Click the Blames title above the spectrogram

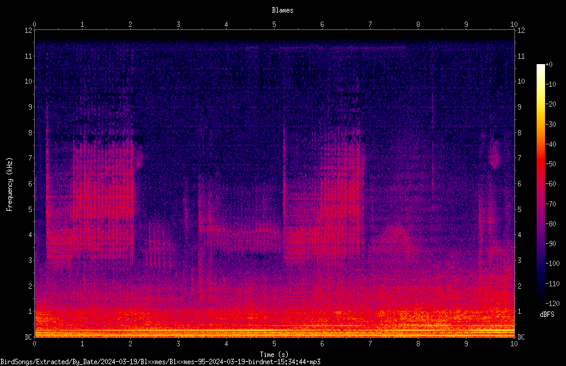[x=282, y=10]
